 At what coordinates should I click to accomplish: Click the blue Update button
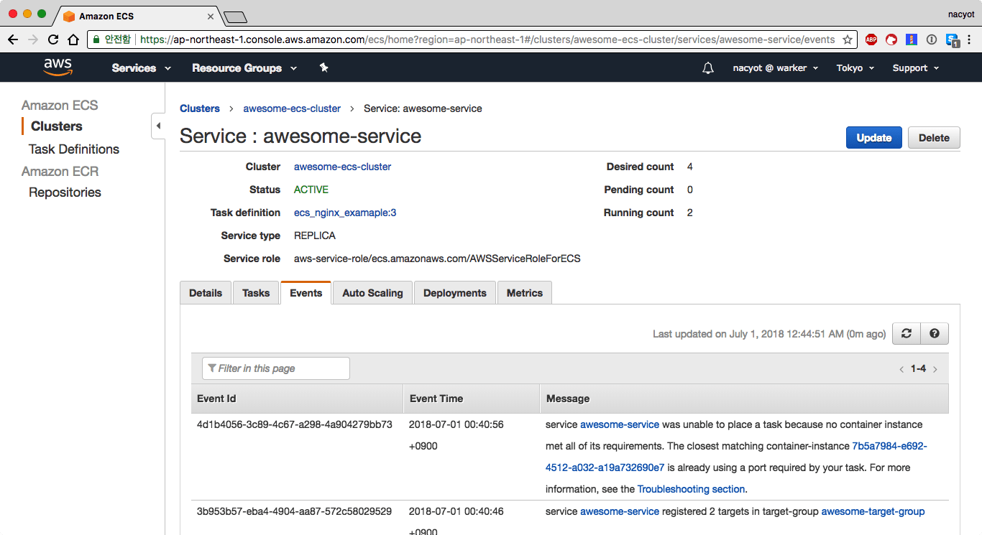pos(873,138)
